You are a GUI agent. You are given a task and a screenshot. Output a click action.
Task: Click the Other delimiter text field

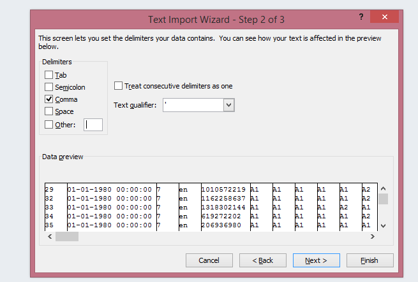click(x=93, y=125)
